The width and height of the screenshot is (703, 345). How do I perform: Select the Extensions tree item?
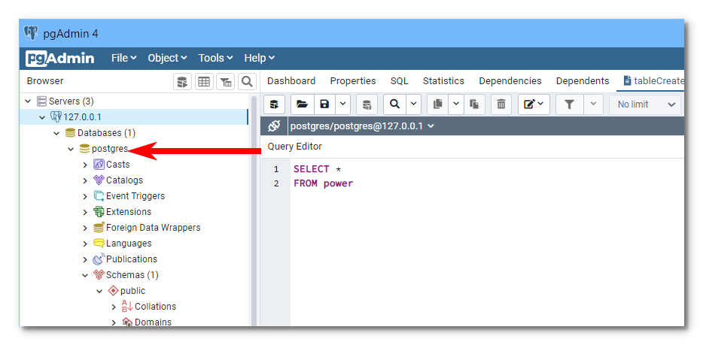pos(129,212)
